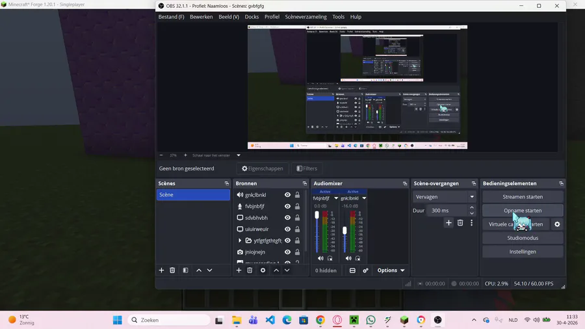Open scene filters icon in Scènes toolbar
585x329 pixels.
(185, 270)
